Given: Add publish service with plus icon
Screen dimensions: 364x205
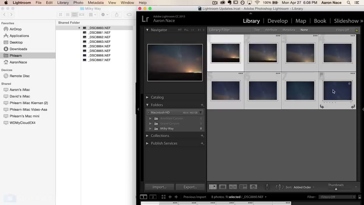Looking at the screenshot, I should tap(202, 143).
